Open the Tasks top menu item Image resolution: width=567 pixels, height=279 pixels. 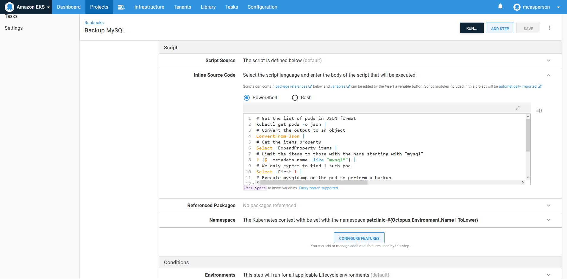point(232,7)
